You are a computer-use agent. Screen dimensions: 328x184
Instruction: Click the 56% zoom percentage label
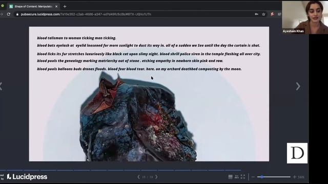[x=301, y=177]
